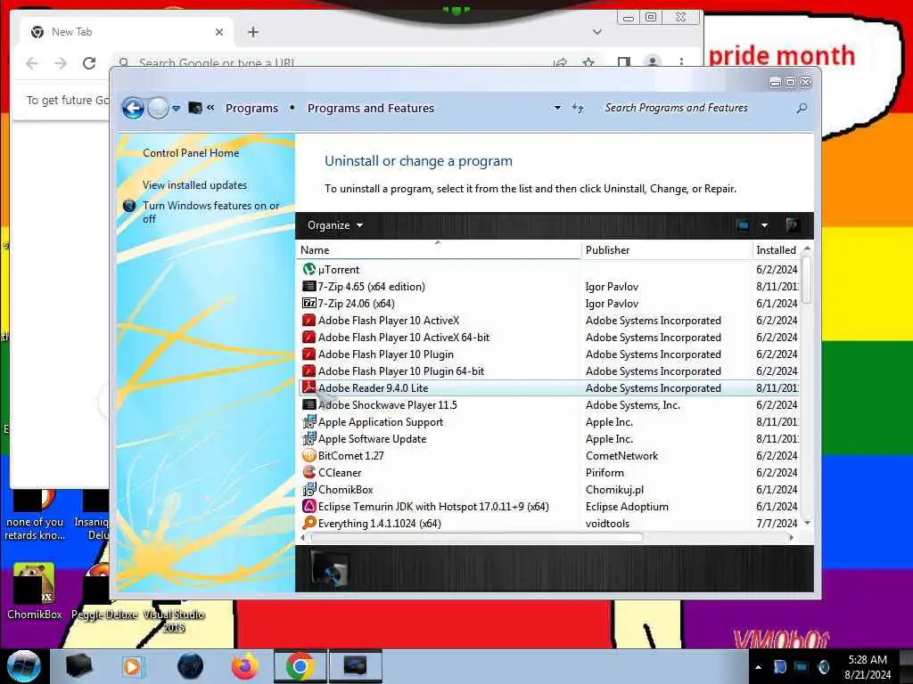Expand the breadcrumb chevrons before Programs
Image resolution: width=913 pixels, height=684 pixels.
pyautogui.click(x=210, y=108)
